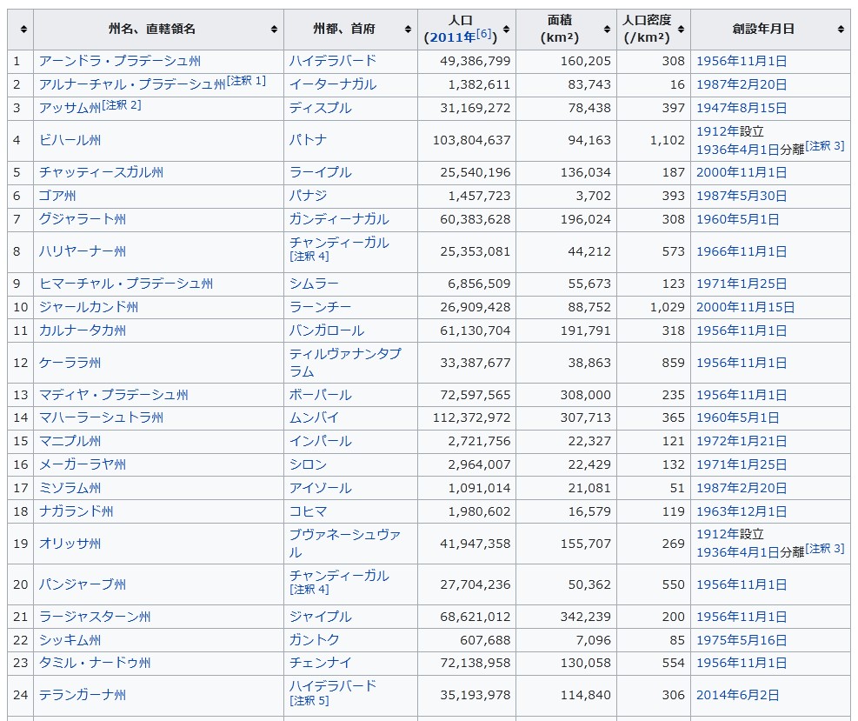
Task: Sort by 州名、直轄領名 column arrows
Action: point(275,30)
